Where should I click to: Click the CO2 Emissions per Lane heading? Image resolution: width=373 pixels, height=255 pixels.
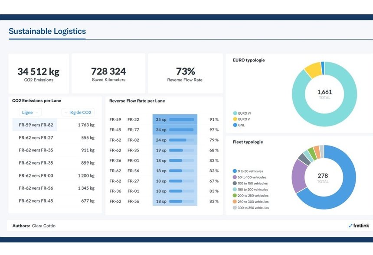[36, 101]
